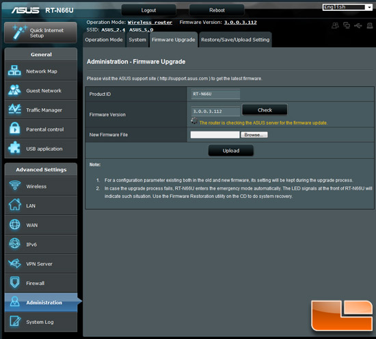Open Firewall settings menu item
Viewport: 376px width, 339px height.
tap(41, 283)
